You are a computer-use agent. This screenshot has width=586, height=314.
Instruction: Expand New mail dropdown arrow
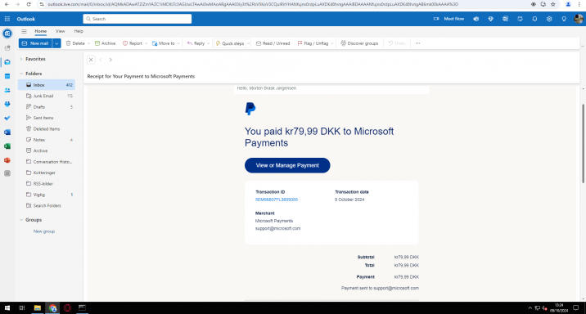coord(56,43)
